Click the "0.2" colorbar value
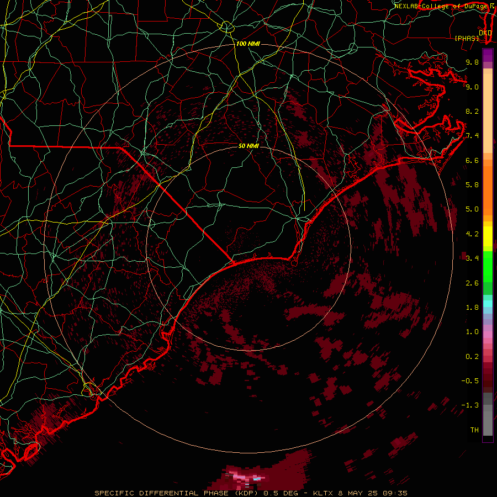Screen dimensions: 497x497 [472, 357]
